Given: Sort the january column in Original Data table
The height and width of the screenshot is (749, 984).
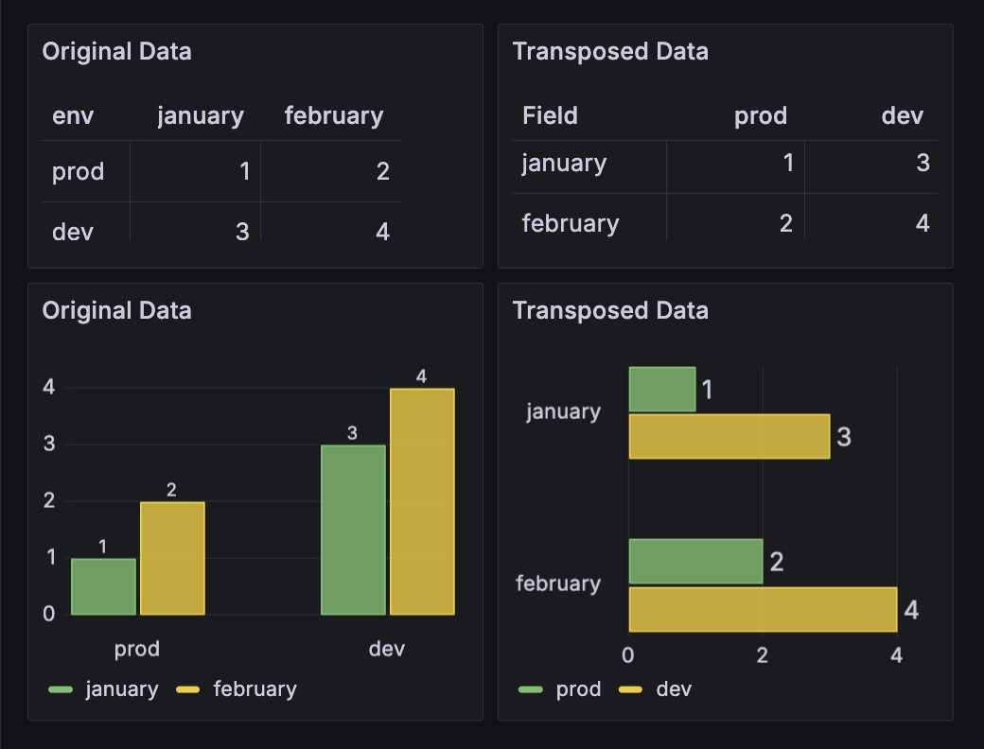Looking at the screenshot, I should pyautogui.click(x=200, y=115).
